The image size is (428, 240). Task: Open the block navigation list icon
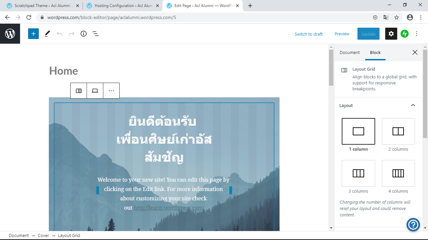[x=96, y=34]
